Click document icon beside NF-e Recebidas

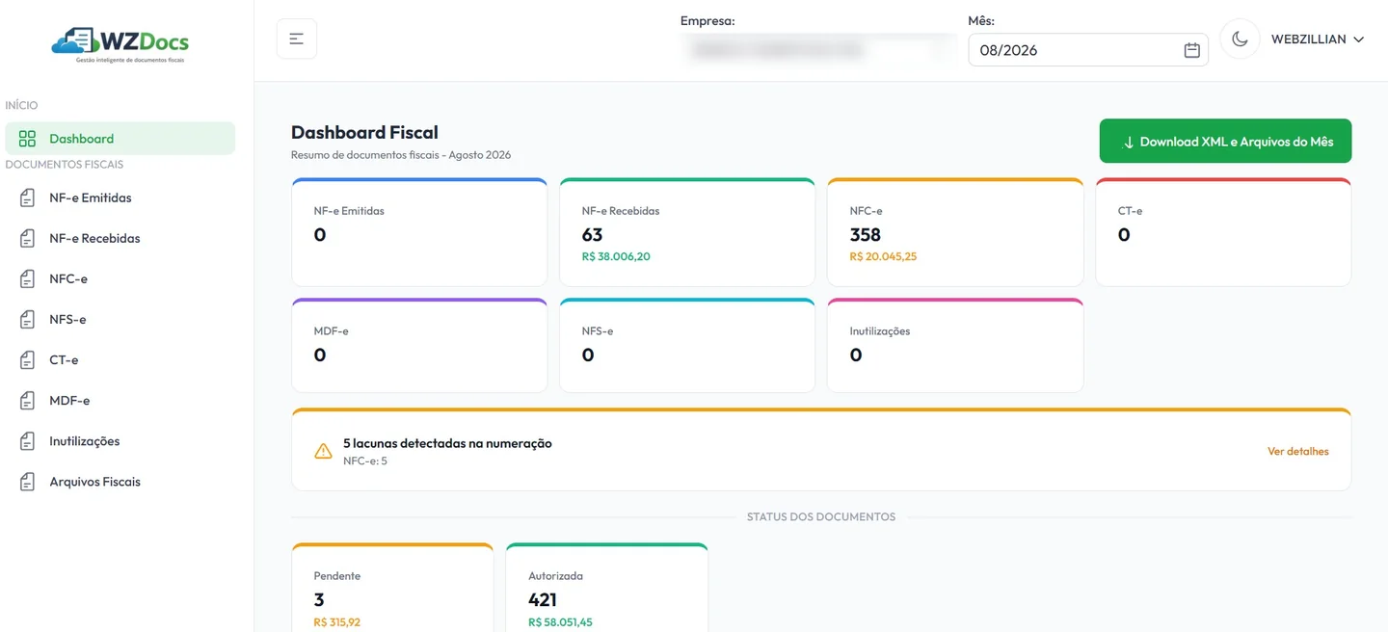(x=28, y=238)
